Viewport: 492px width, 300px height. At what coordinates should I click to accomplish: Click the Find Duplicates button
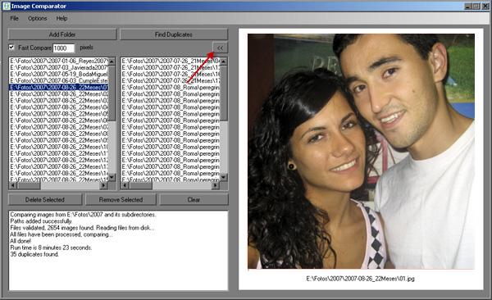pos(174,34)
